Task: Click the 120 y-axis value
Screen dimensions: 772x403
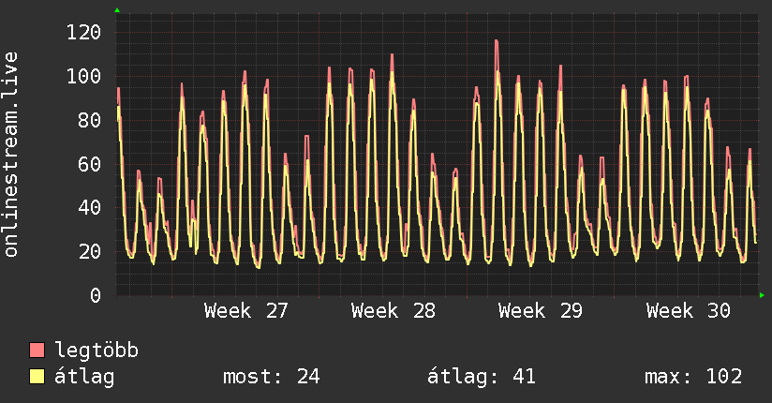Action: [x=84, y=33]
